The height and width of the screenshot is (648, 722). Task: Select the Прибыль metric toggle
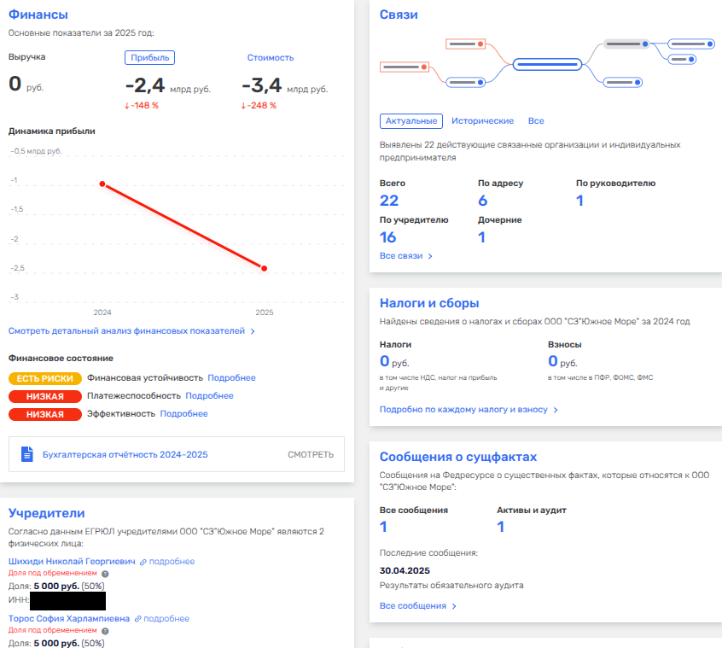click(x=149, y=57)
